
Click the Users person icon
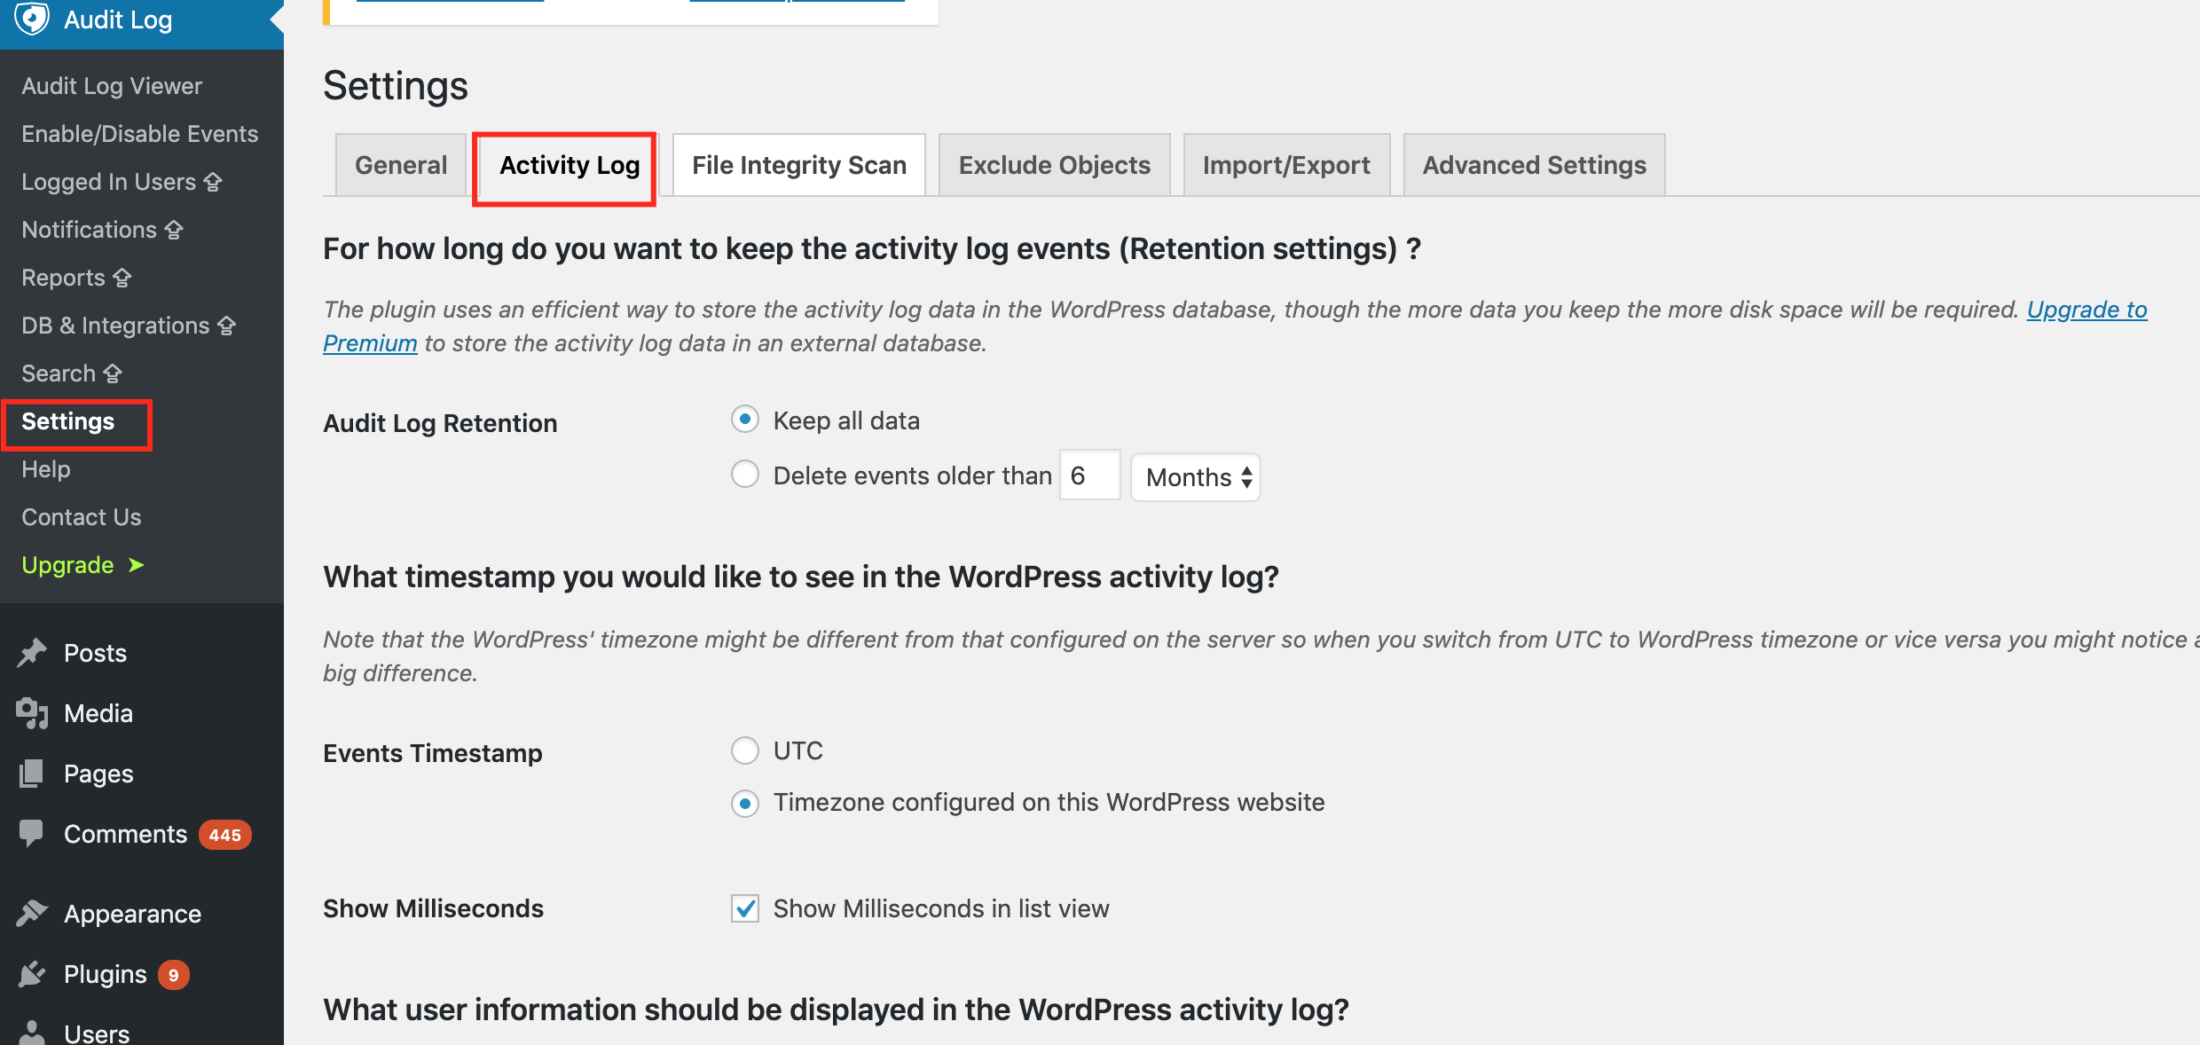click(x=32, y=1033)
